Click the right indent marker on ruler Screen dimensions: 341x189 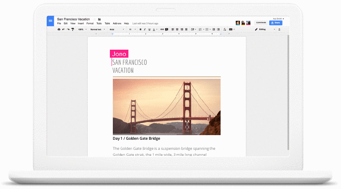[221, 34]
